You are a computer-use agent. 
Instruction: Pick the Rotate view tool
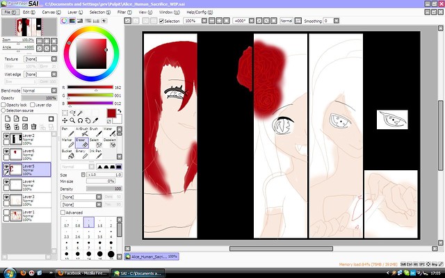click(x=80, y=120)
